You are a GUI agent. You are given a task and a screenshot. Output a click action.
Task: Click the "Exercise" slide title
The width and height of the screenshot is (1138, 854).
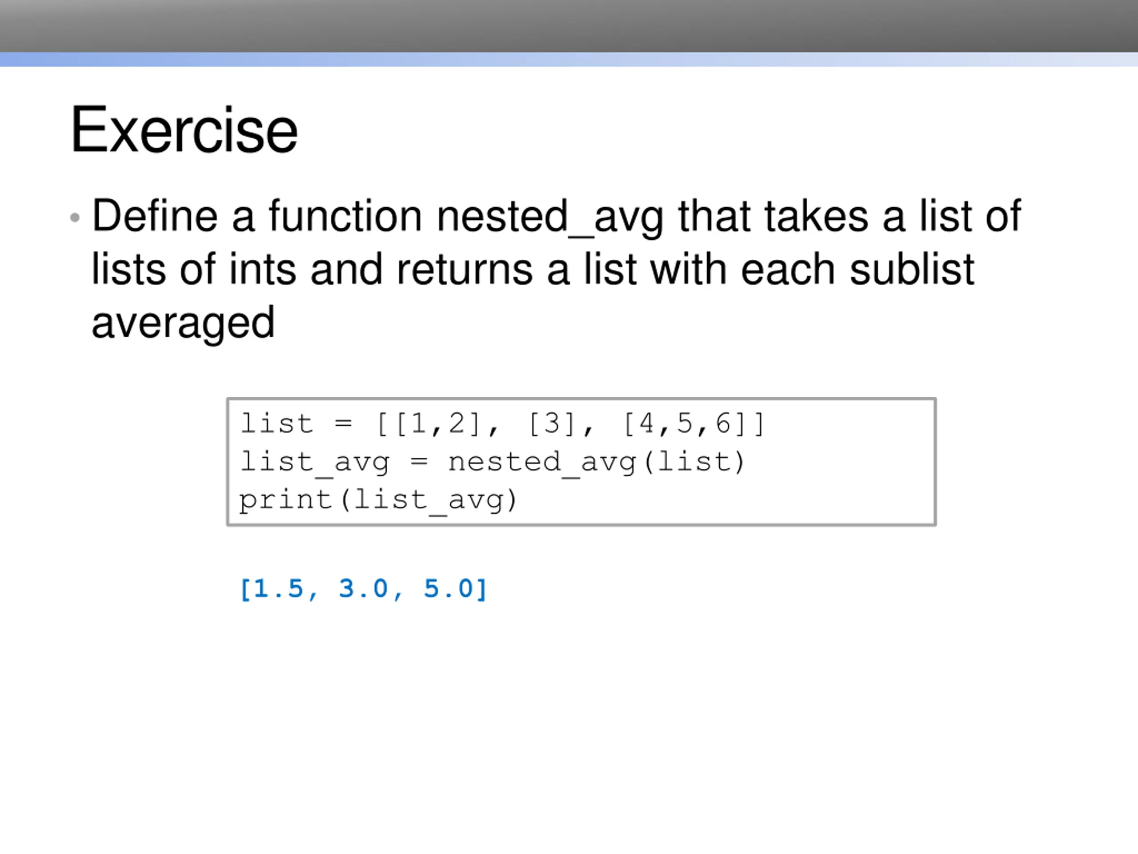click(184, 130)
